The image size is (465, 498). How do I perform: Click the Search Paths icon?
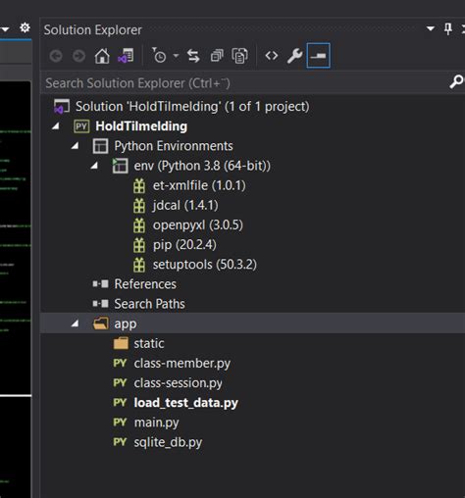coord(100,304)
